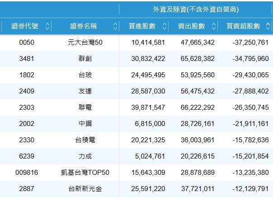Click the name 友達

coord(85,91)
